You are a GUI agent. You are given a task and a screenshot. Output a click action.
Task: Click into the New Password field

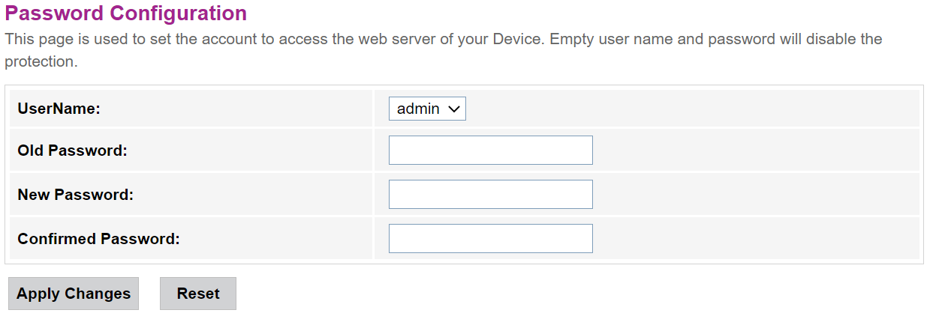tap(490, 194)
